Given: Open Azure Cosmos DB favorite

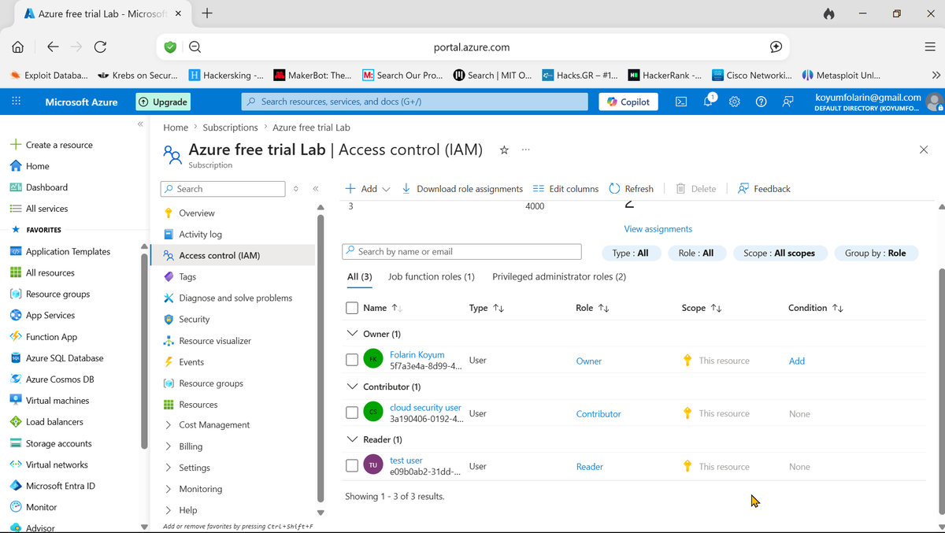Looking at the screenshot, I should pos(52,379).
